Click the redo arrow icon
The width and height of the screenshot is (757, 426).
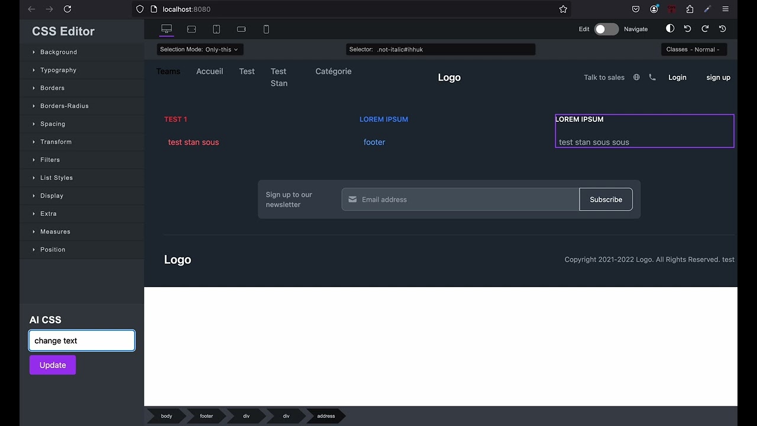(705, 28)
